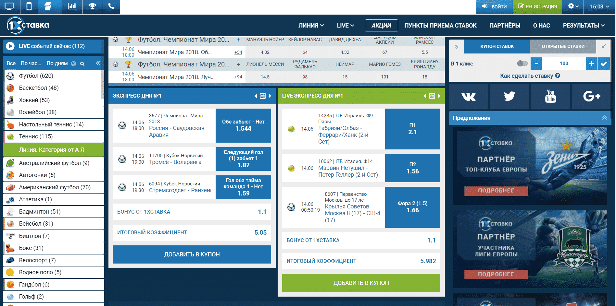Open АКЦИИ menu item
This screenshot has width=616, height=306.
pos(381,25)
